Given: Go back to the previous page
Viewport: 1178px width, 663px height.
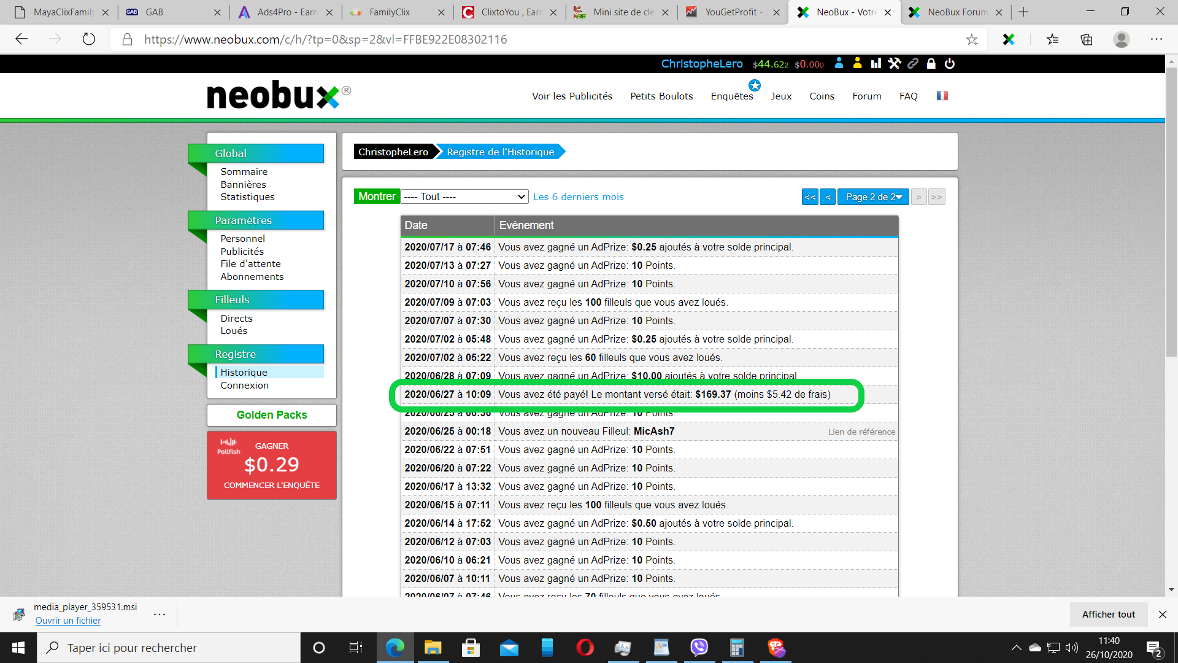Looking at the screenshot, I should pos(21,39).
